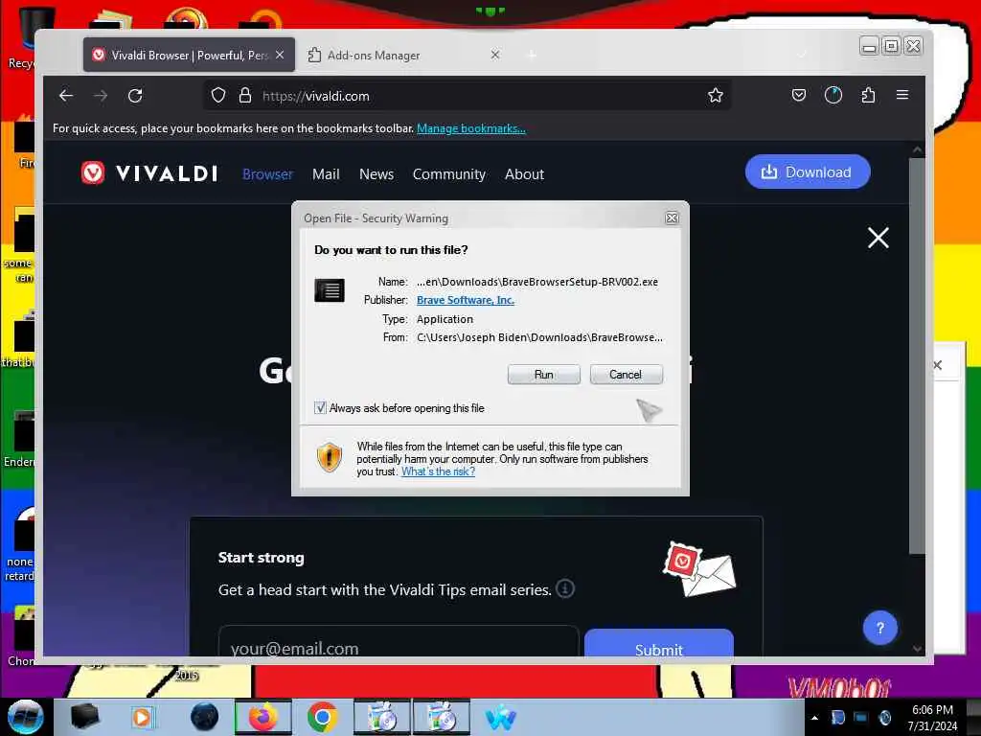Switch to the Add-ons Manager tab
Viewport: 981px width, 736px height.
[404, 55]
